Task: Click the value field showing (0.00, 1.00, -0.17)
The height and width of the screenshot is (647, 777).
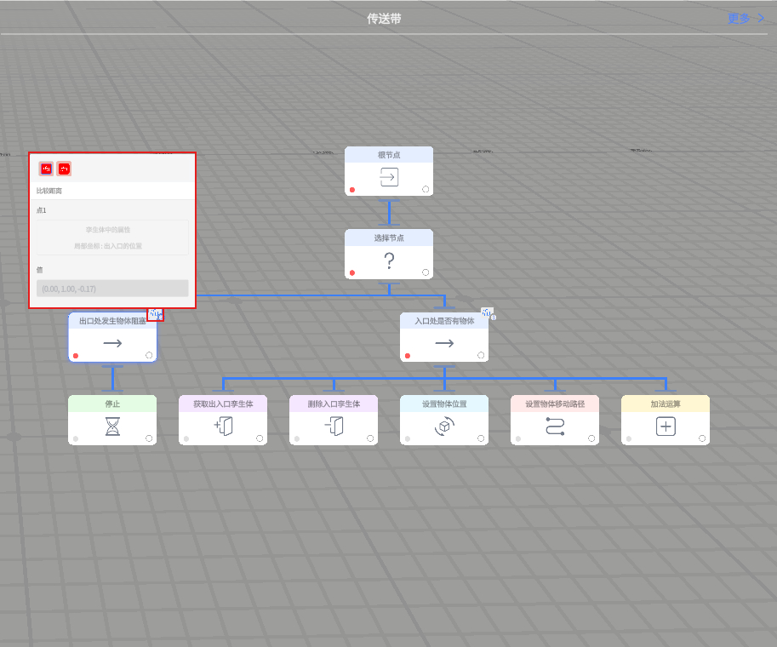Action: (x=112, y=289)
